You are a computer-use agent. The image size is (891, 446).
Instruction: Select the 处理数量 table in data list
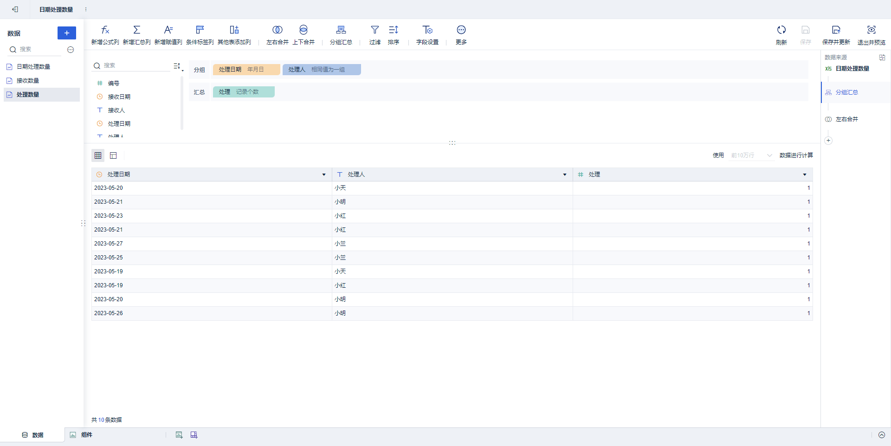coord(42,95)
